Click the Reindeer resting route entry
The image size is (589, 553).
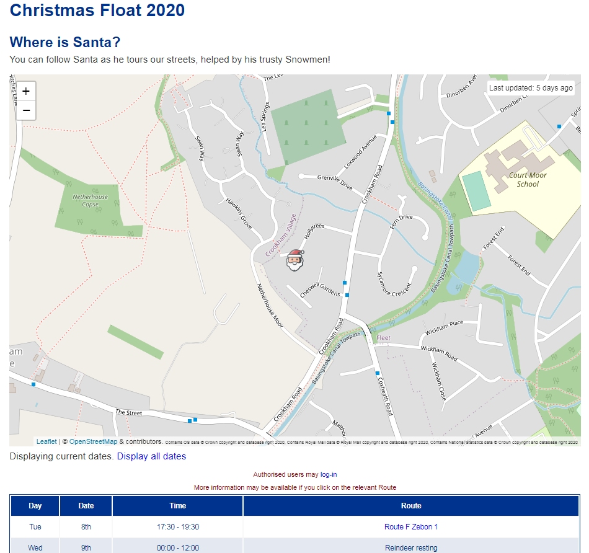[411, 547]
